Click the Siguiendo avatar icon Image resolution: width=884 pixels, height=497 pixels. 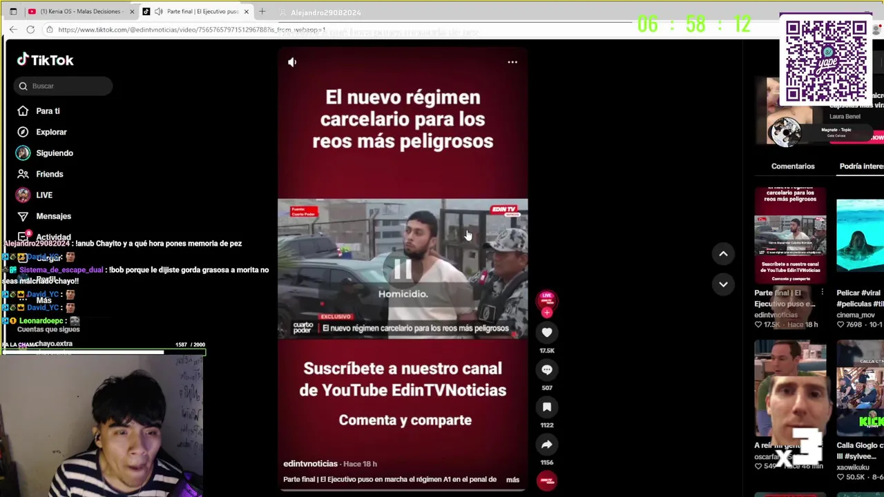point(23,153)
